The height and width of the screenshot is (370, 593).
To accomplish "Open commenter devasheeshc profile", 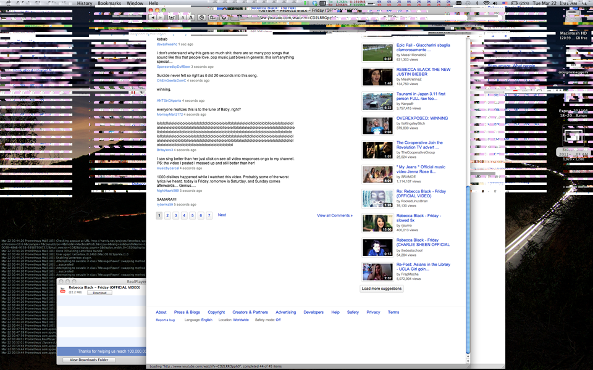I will point(167,44).
